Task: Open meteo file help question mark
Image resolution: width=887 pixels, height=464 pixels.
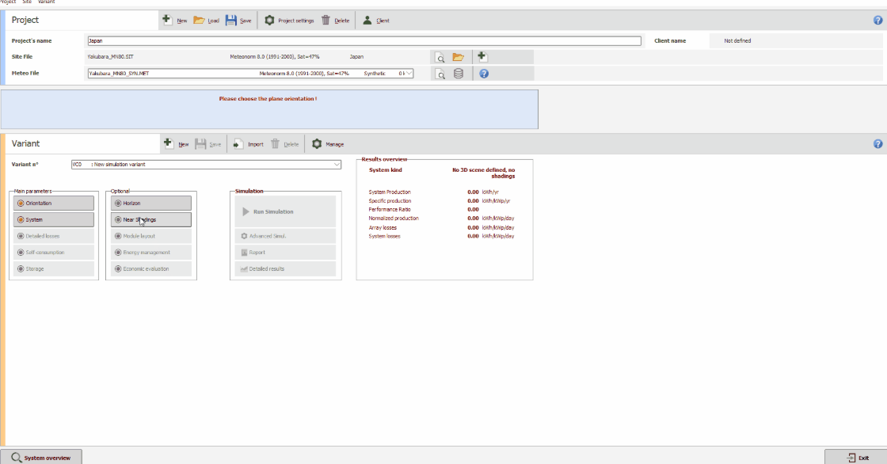Action: click(484, 74)
